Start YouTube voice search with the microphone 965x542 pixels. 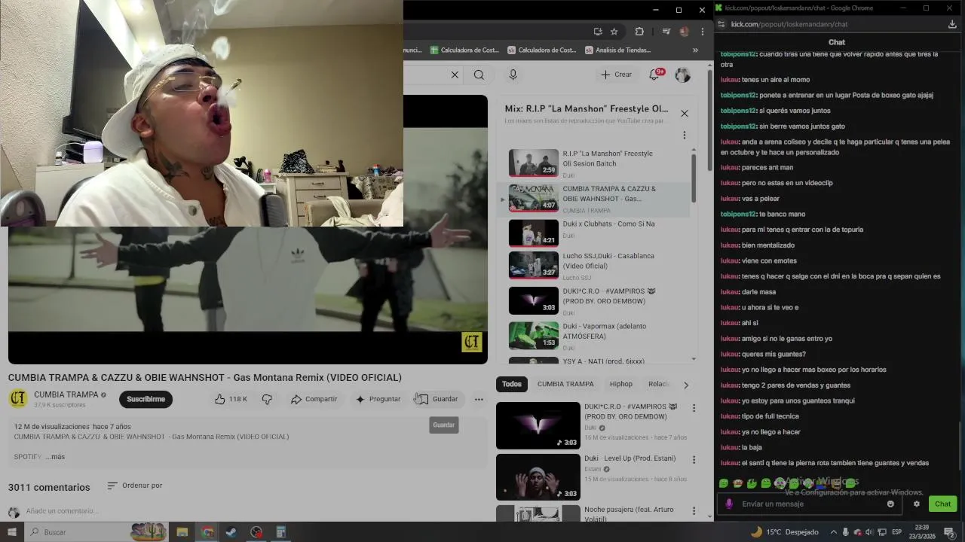coord(513,75)
